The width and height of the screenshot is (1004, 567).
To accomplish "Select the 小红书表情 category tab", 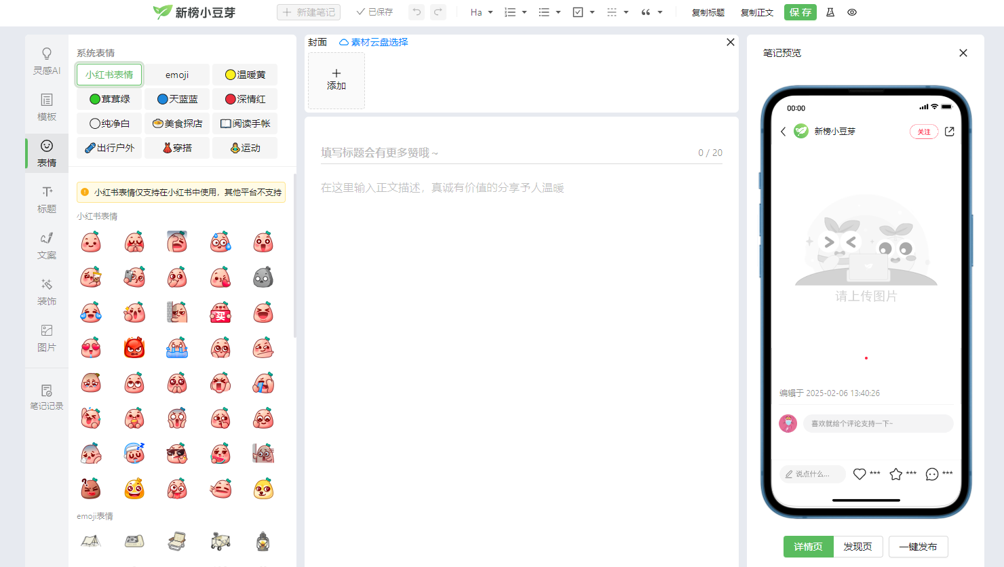I will pyautogui.click(x=109, y=75).
